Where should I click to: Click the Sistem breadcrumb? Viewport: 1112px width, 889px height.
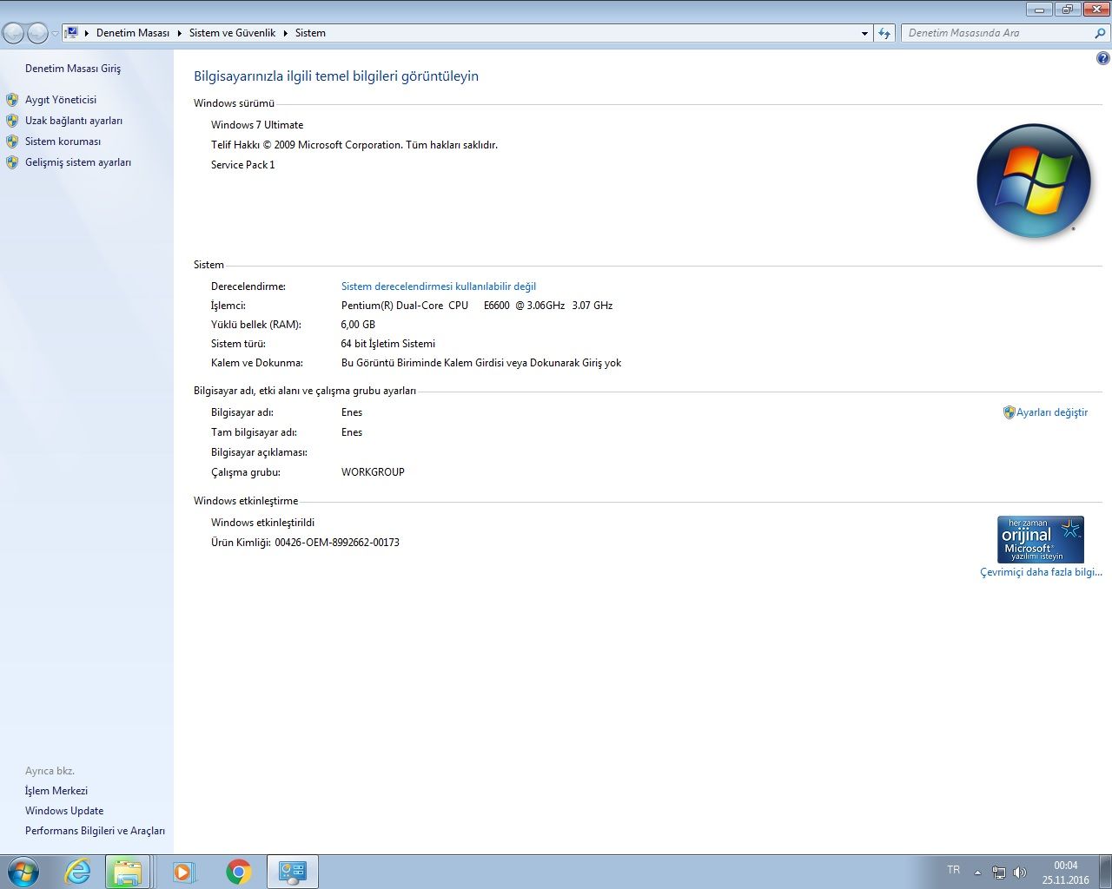(x=310, y=33)
